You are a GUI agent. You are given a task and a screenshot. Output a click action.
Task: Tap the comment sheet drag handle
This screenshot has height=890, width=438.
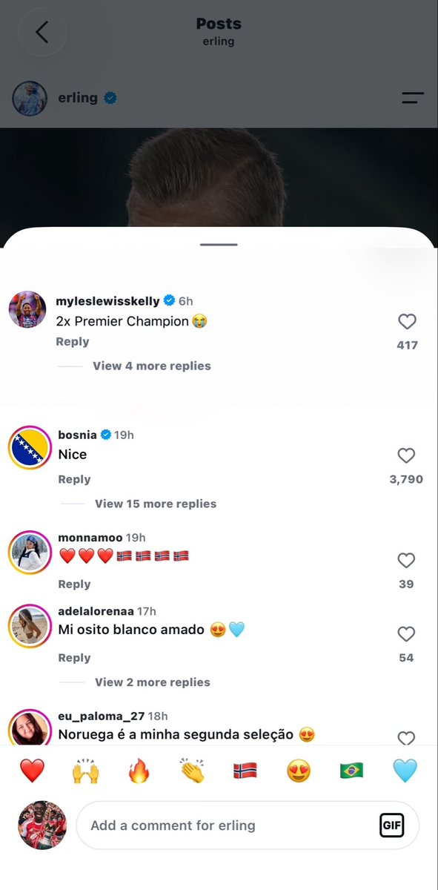219,244
